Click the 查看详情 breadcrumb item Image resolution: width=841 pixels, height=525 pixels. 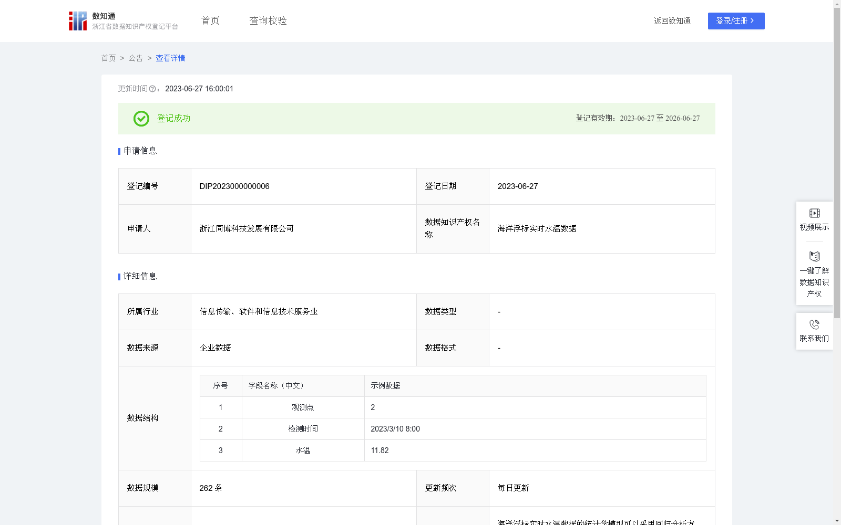170,58
